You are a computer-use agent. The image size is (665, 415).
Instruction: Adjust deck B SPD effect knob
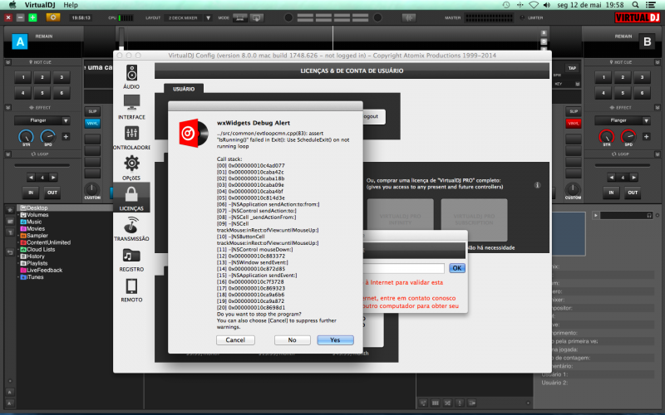pyautogui.click(x=628, y=136)
